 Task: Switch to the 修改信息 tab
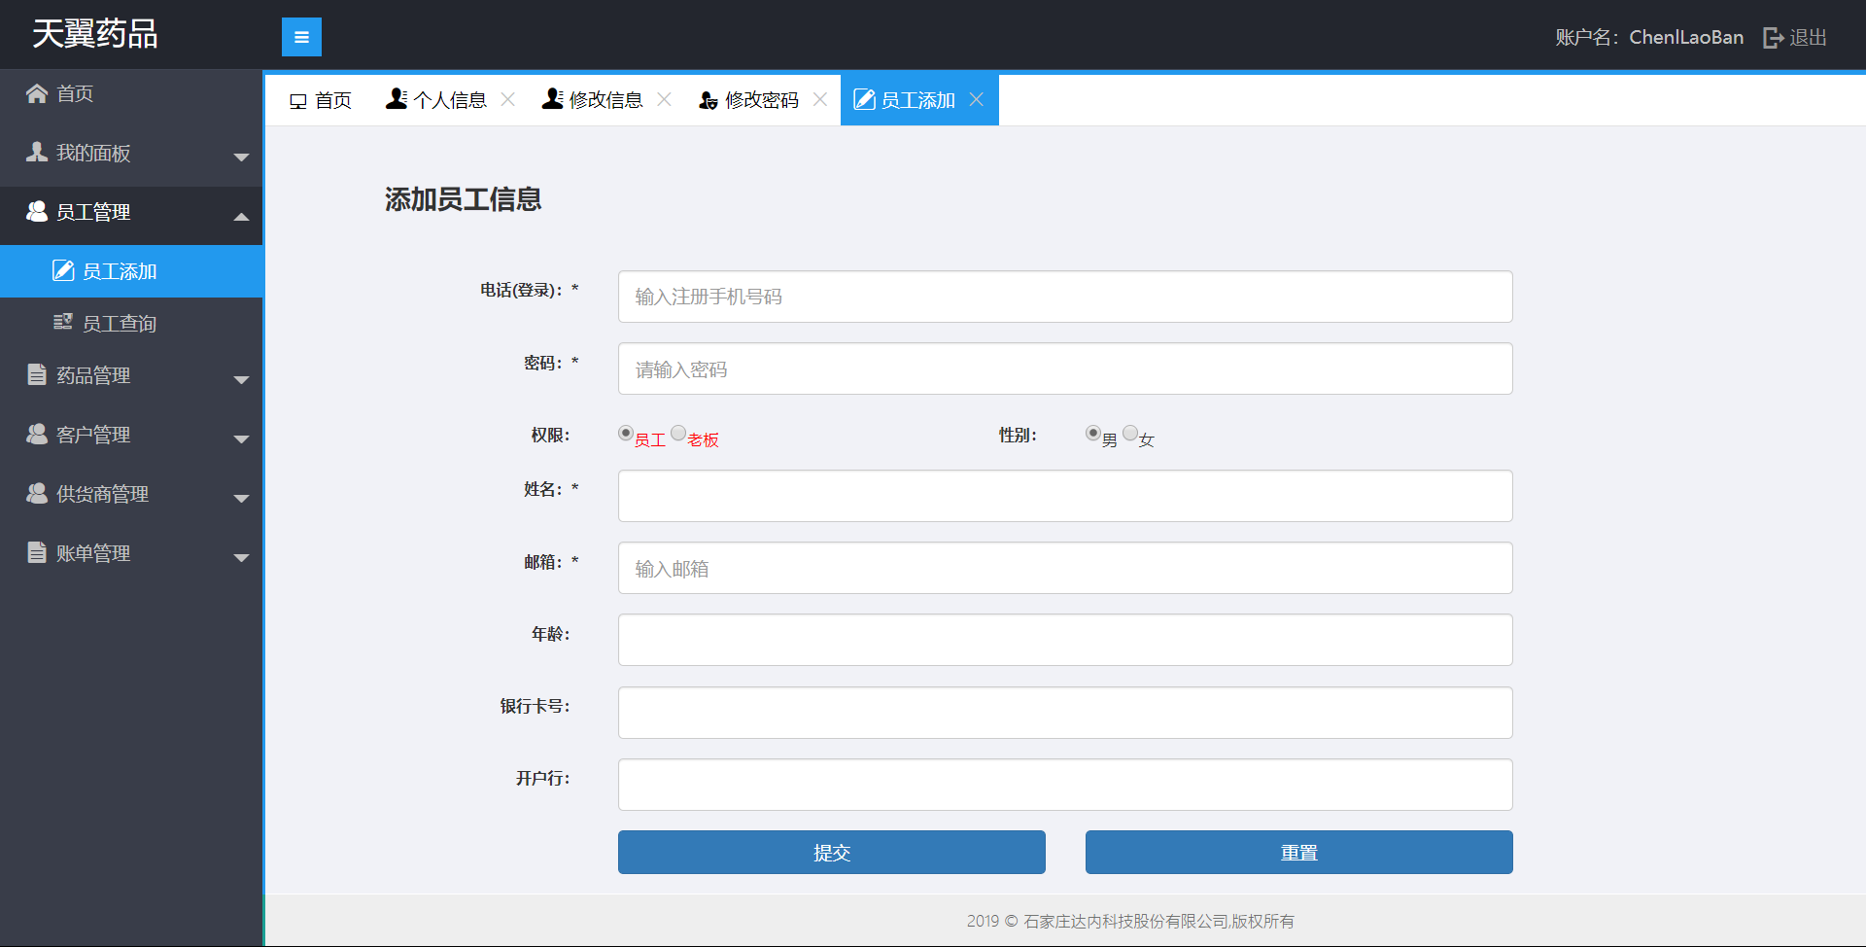coord(594,100)
